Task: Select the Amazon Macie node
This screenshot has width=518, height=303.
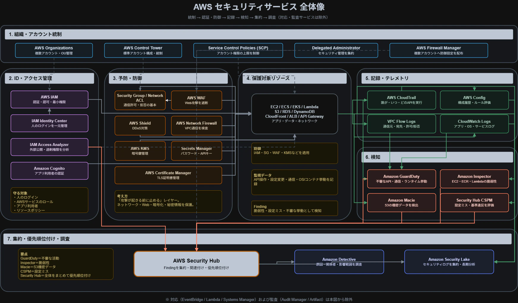Action: 402,202
